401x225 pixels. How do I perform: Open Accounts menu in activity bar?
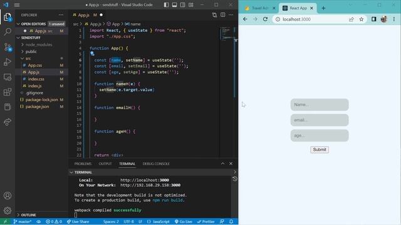(x=8, y=196)
